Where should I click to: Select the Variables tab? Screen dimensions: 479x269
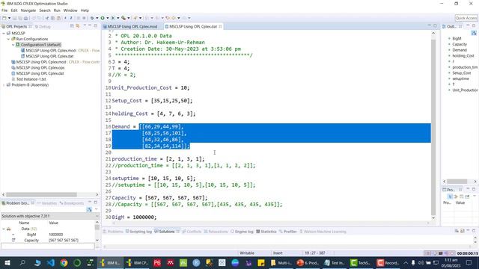point(46,203)
